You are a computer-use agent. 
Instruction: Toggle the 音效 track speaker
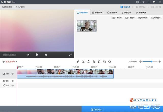(x=12, y=85)
